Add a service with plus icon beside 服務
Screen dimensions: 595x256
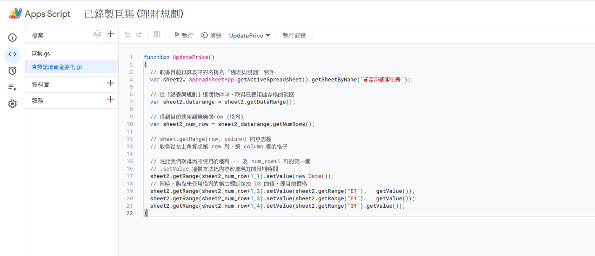[110, 99]
